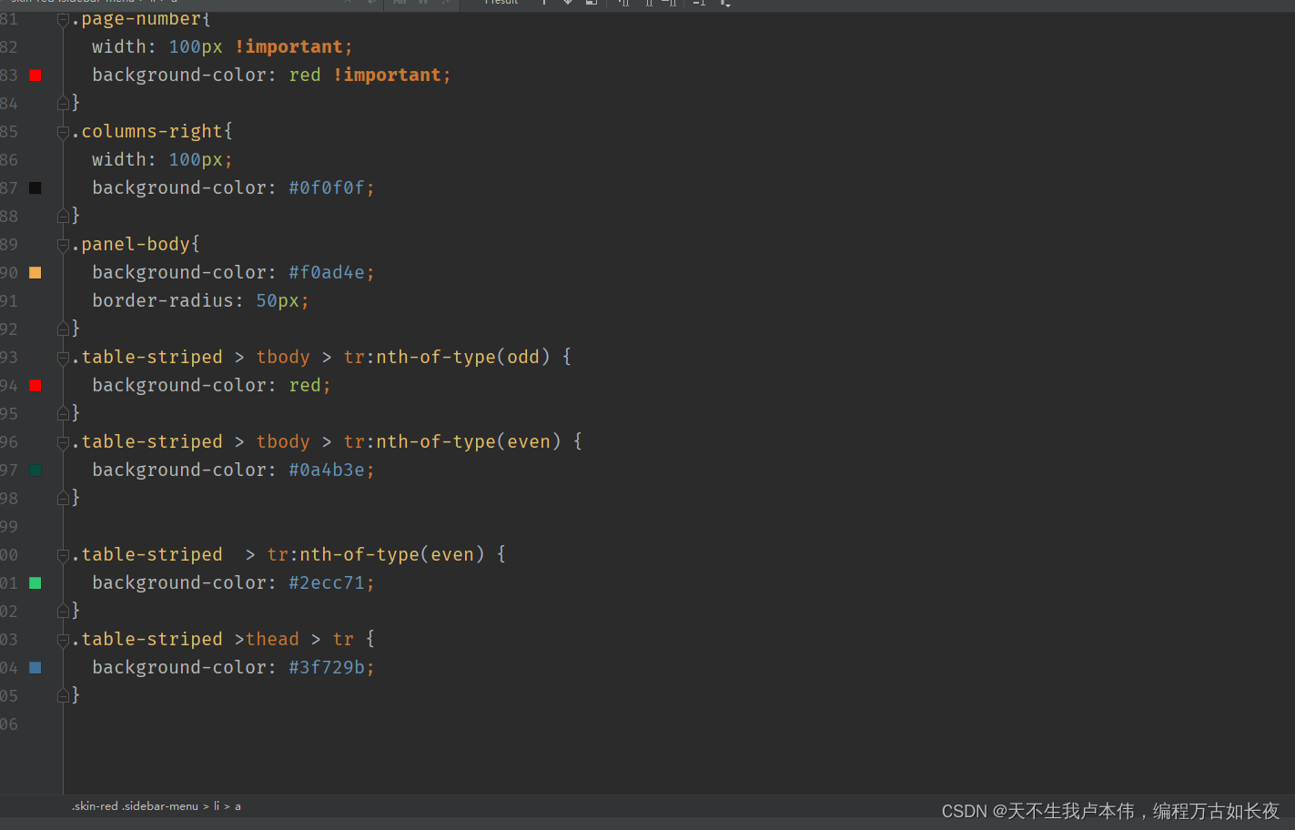Click the orange color swatch beside line 90
This screenshot has width=1295, height=830.
pos(35,272)
